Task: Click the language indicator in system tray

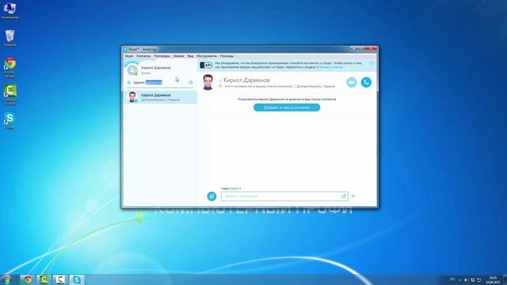Action: [x=452, y=279]
